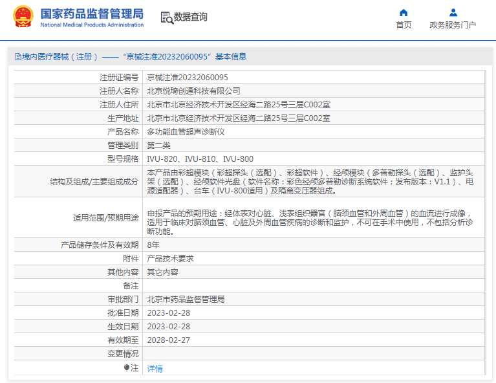This screenshot has height=383, width=496.
Task: Click 数据查询 label in header
Action: (190, 17)
